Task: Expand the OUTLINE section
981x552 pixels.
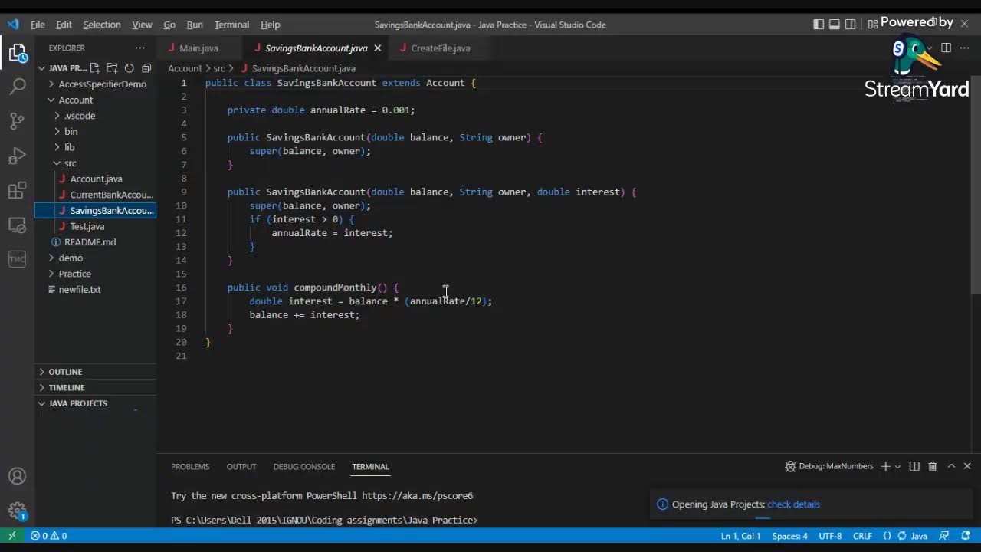Action: tap(95, 372)
